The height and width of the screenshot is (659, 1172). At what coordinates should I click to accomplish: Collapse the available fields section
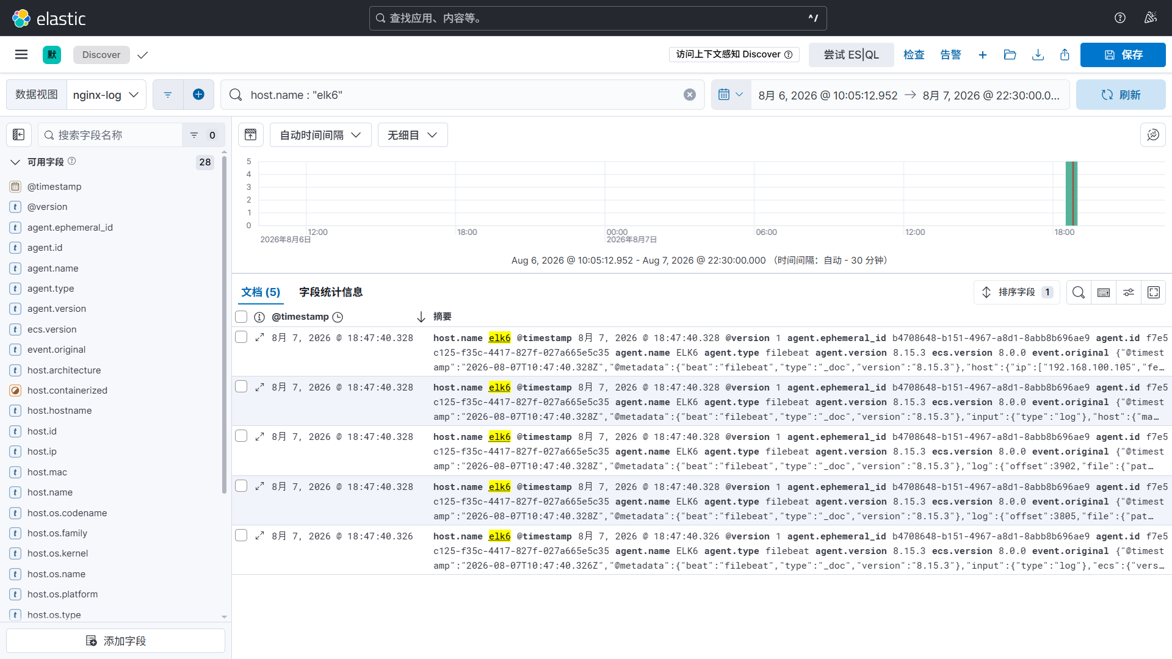point(15,162)
